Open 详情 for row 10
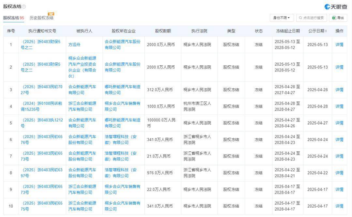Viewport: 352px width, 217px height. 339,206
